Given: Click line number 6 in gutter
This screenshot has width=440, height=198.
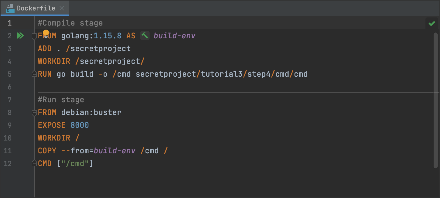Looking at the screenshot, I should point(10,87).
